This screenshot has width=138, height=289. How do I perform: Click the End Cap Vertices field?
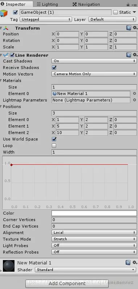94,226
